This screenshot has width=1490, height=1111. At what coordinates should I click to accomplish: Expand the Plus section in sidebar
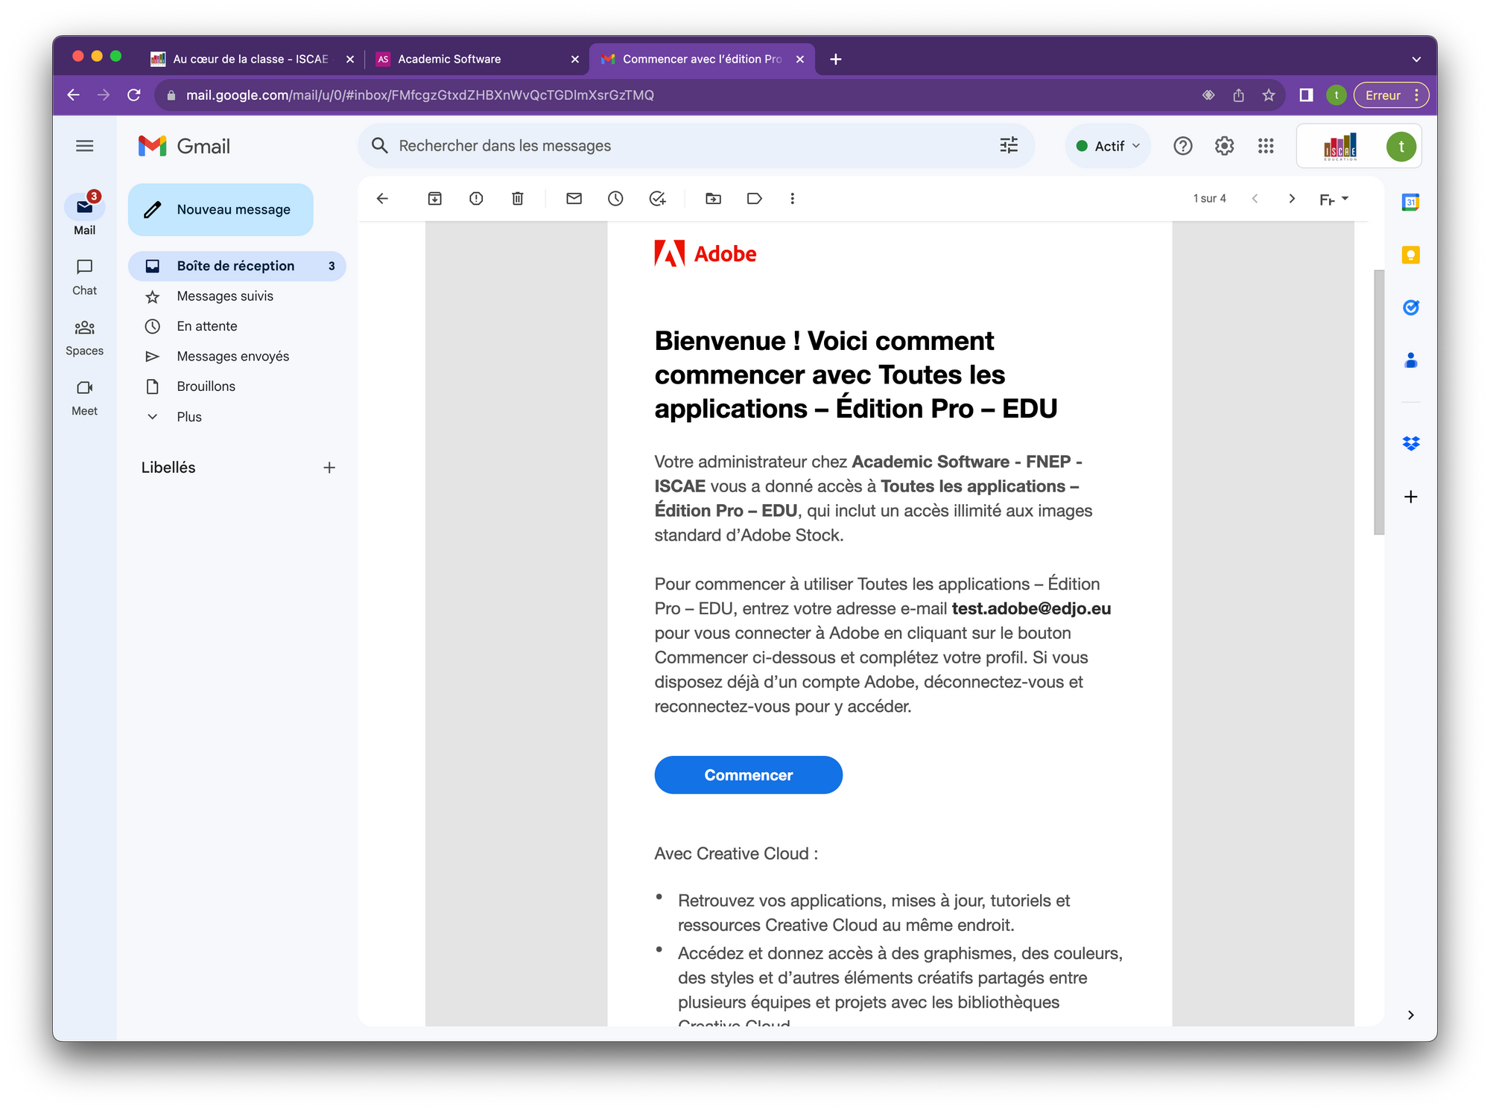click(x=189, y=417)
